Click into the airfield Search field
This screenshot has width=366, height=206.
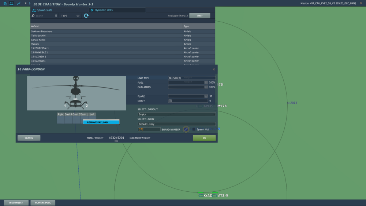[44, 16]
